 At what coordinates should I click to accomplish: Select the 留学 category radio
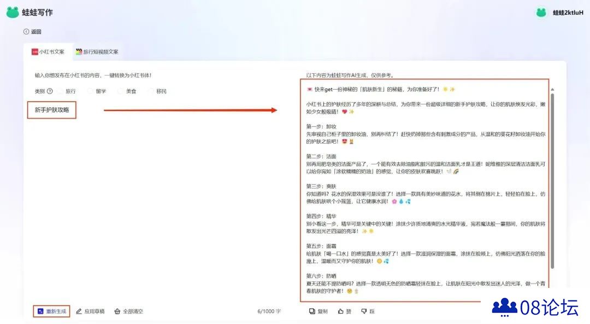90,91
